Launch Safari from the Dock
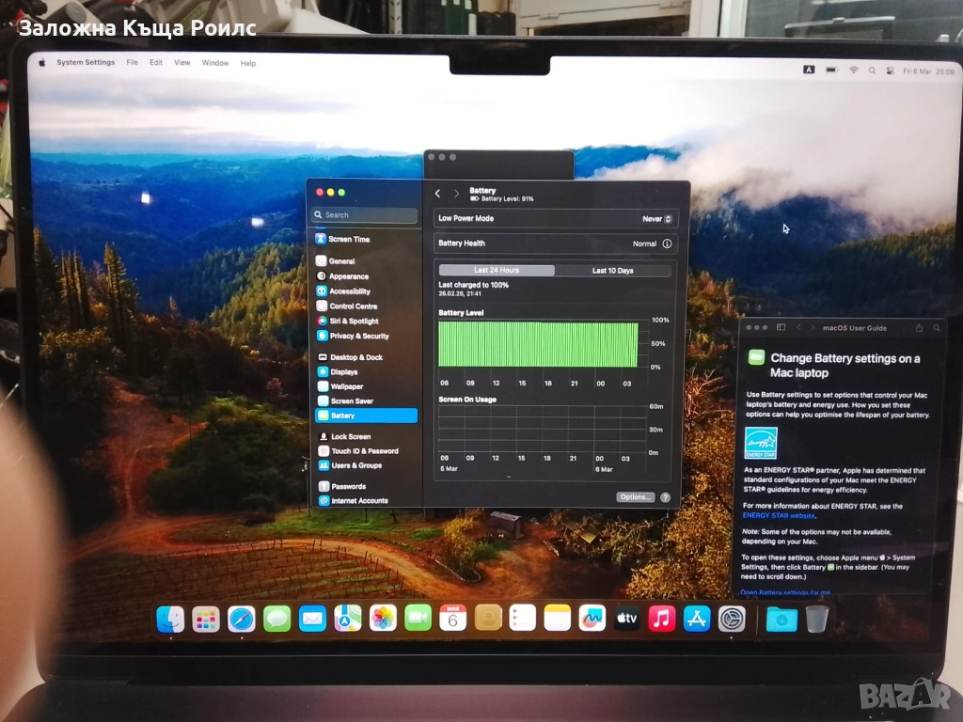Screen dimensions: 963x722 point(242,619)
